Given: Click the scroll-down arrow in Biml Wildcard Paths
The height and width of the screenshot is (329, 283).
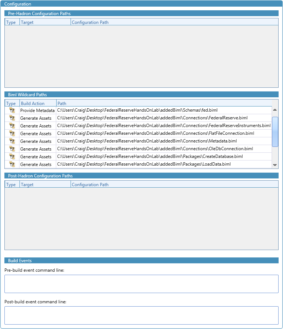Looking at the screenshot, I should point(275,165).
